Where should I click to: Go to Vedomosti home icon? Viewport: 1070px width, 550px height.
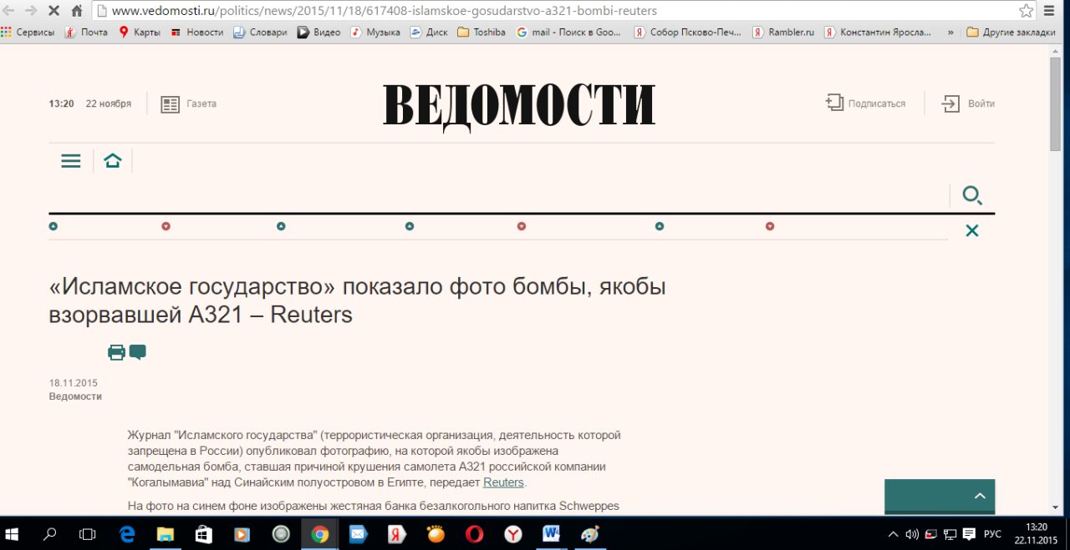coord(113,161)
